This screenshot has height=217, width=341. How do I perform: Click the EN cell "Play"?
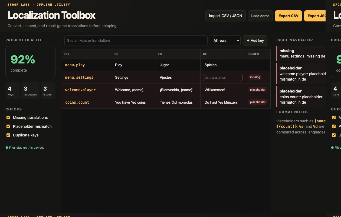point(133,65)
